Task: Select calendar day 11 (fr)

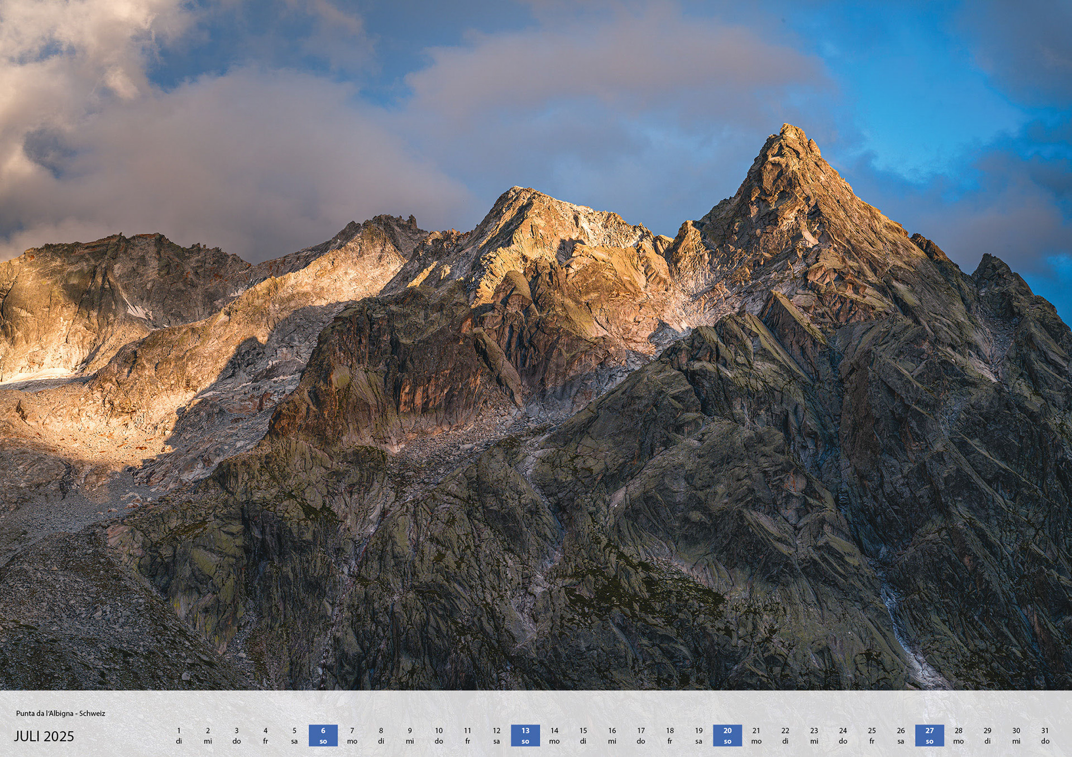Action: 467,736
